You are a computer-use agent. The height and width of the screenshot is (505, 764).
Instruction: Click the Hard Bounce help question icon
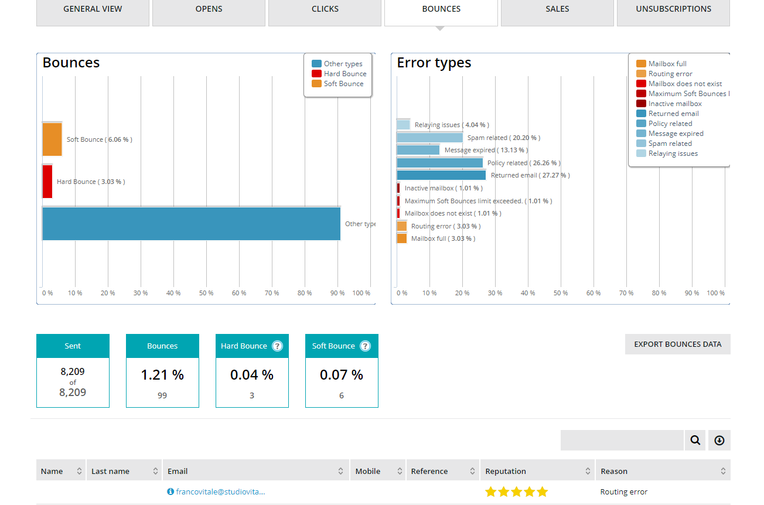[278, 346]
